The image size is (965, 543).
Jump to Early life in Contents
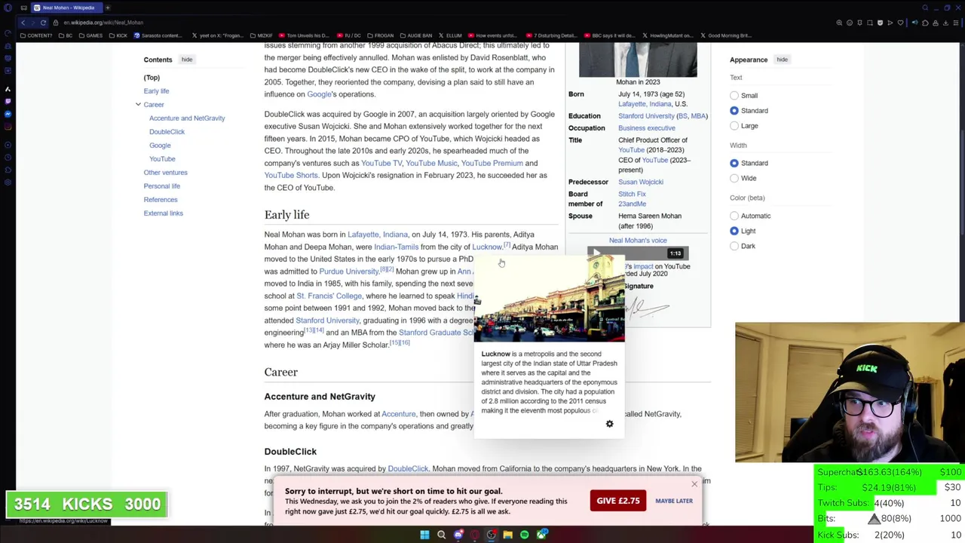point(156,91)
